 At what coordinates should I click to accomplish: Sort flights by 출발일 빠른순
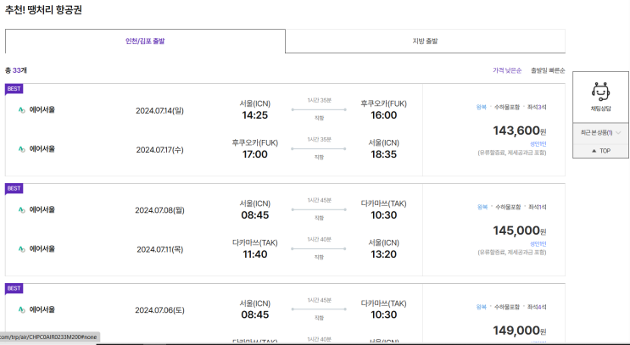click(548, 70)
